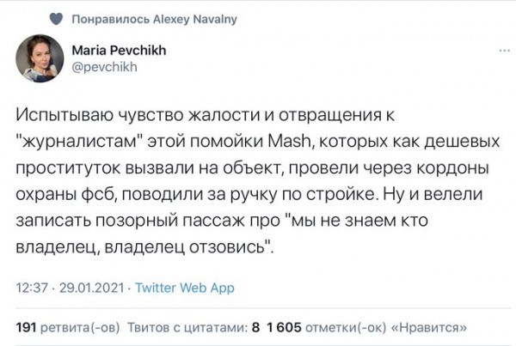516x346 pixels.
Task: Open Alexey Navalny's name in liked-by line
Action: point(195,20)
